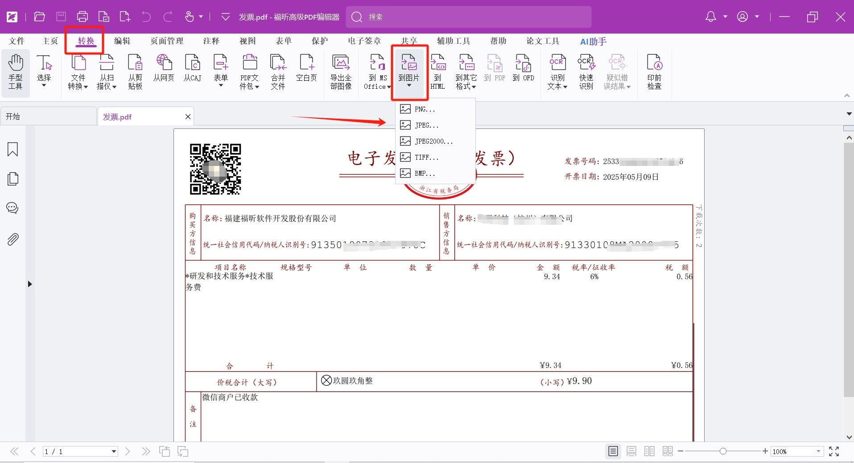Go to the next page

coord(128,451)
